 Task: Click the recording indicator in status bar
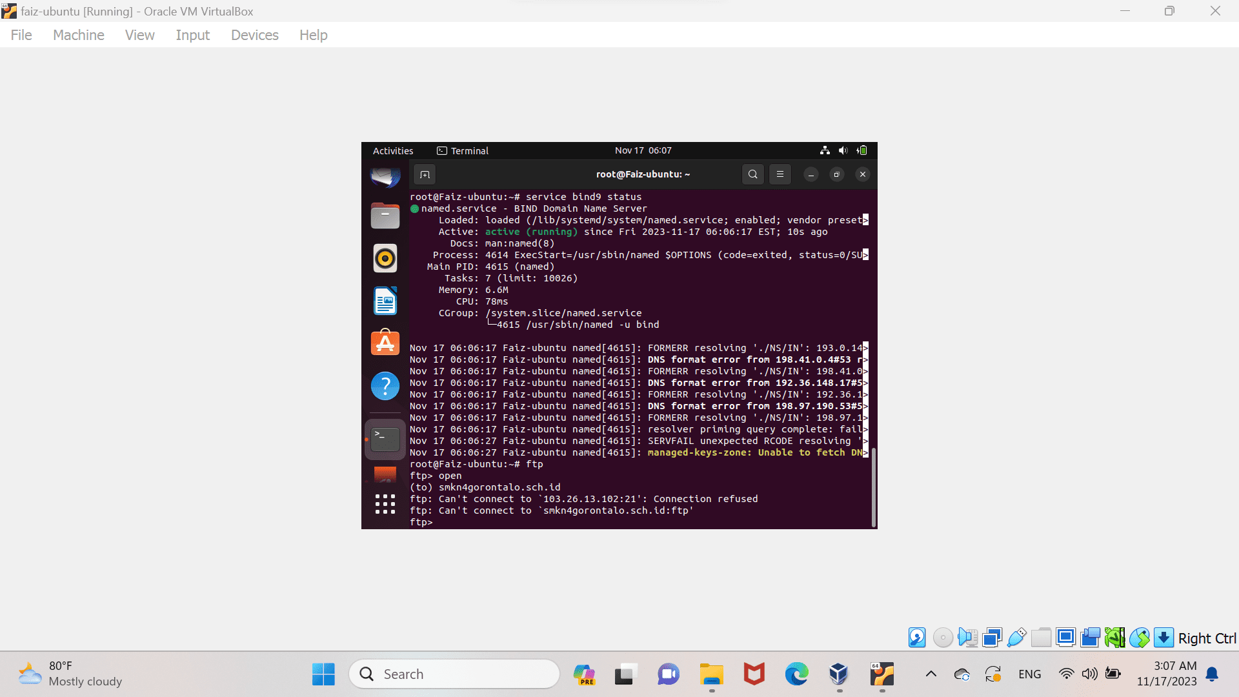(x=1090, y=638)
